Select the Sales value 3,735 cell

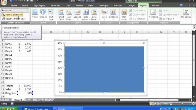pyautogui.click(x=25, y=89)
